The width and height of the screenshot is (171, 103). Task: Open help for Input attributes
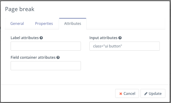point(120,38)
